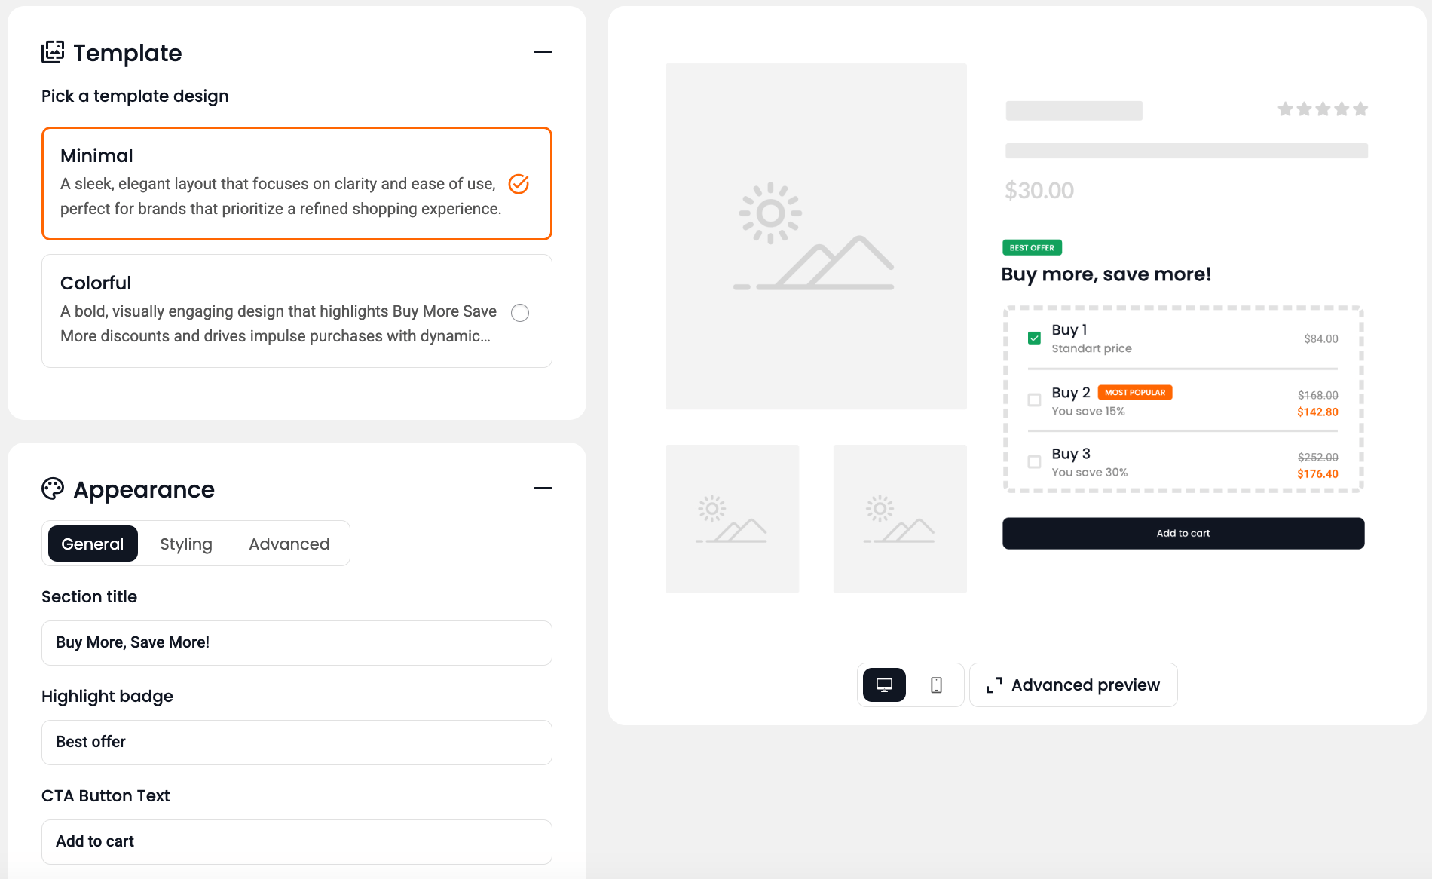The image size is (1432, 879).
Task: Click the expand arrows icon for Advanced preview
Action: 994,685
